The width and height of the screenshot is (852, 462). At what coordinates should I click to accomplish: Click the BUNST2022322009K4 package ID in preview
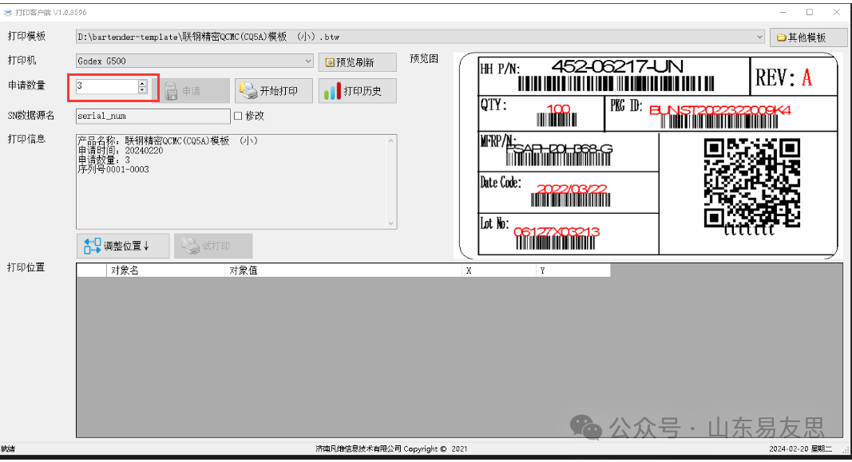(x=720, y=110)
